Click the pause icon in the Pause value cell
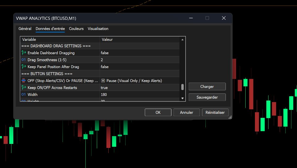Viewport: 297px width, 168px height. click(103, 81)
